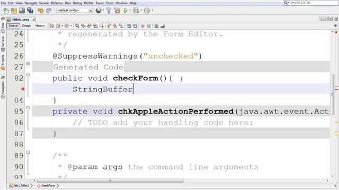Click the Previous Bookmark icon
Screen dimensions: 339x190
tap(109, 26)
